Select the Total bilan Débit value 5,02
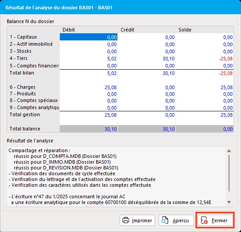241x232 pixels. pyautogui.click(x=112, y=73)
